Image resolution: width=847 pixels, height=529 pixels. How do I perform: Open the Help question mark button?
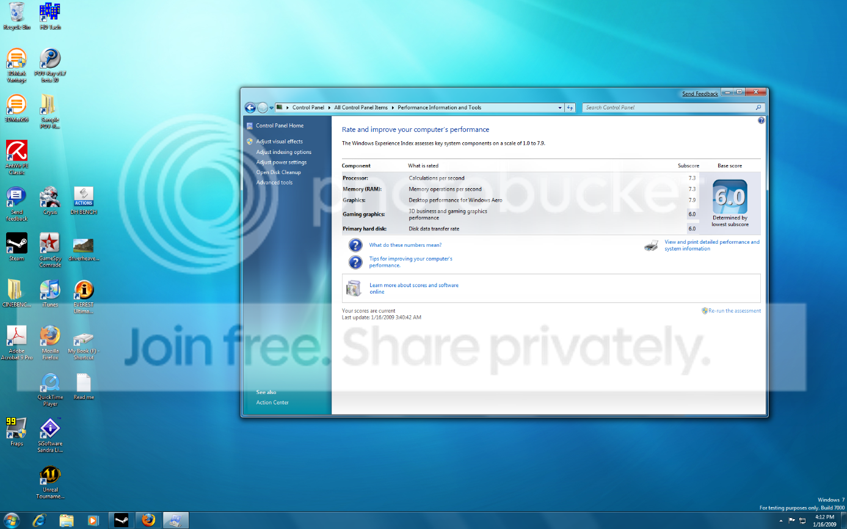click(x=761, y=120)
